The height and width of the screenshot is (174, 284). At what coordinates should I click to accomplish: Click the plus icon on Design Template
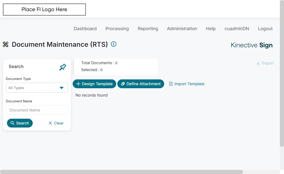[78, 84]
